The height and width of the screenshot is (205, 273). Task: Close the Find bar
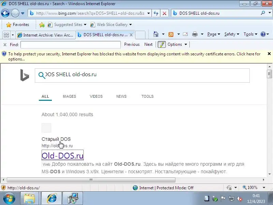5,45
